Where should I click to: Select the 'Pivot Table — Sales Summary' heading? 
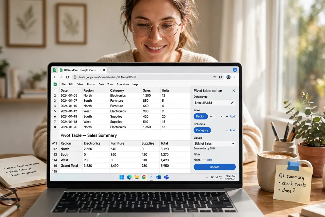pyautogui.click(x=89, y=135)
